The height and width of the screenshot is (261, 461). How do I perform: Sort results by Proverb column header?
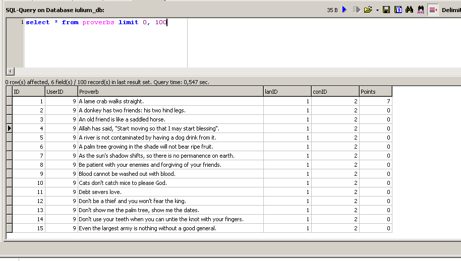170,92
